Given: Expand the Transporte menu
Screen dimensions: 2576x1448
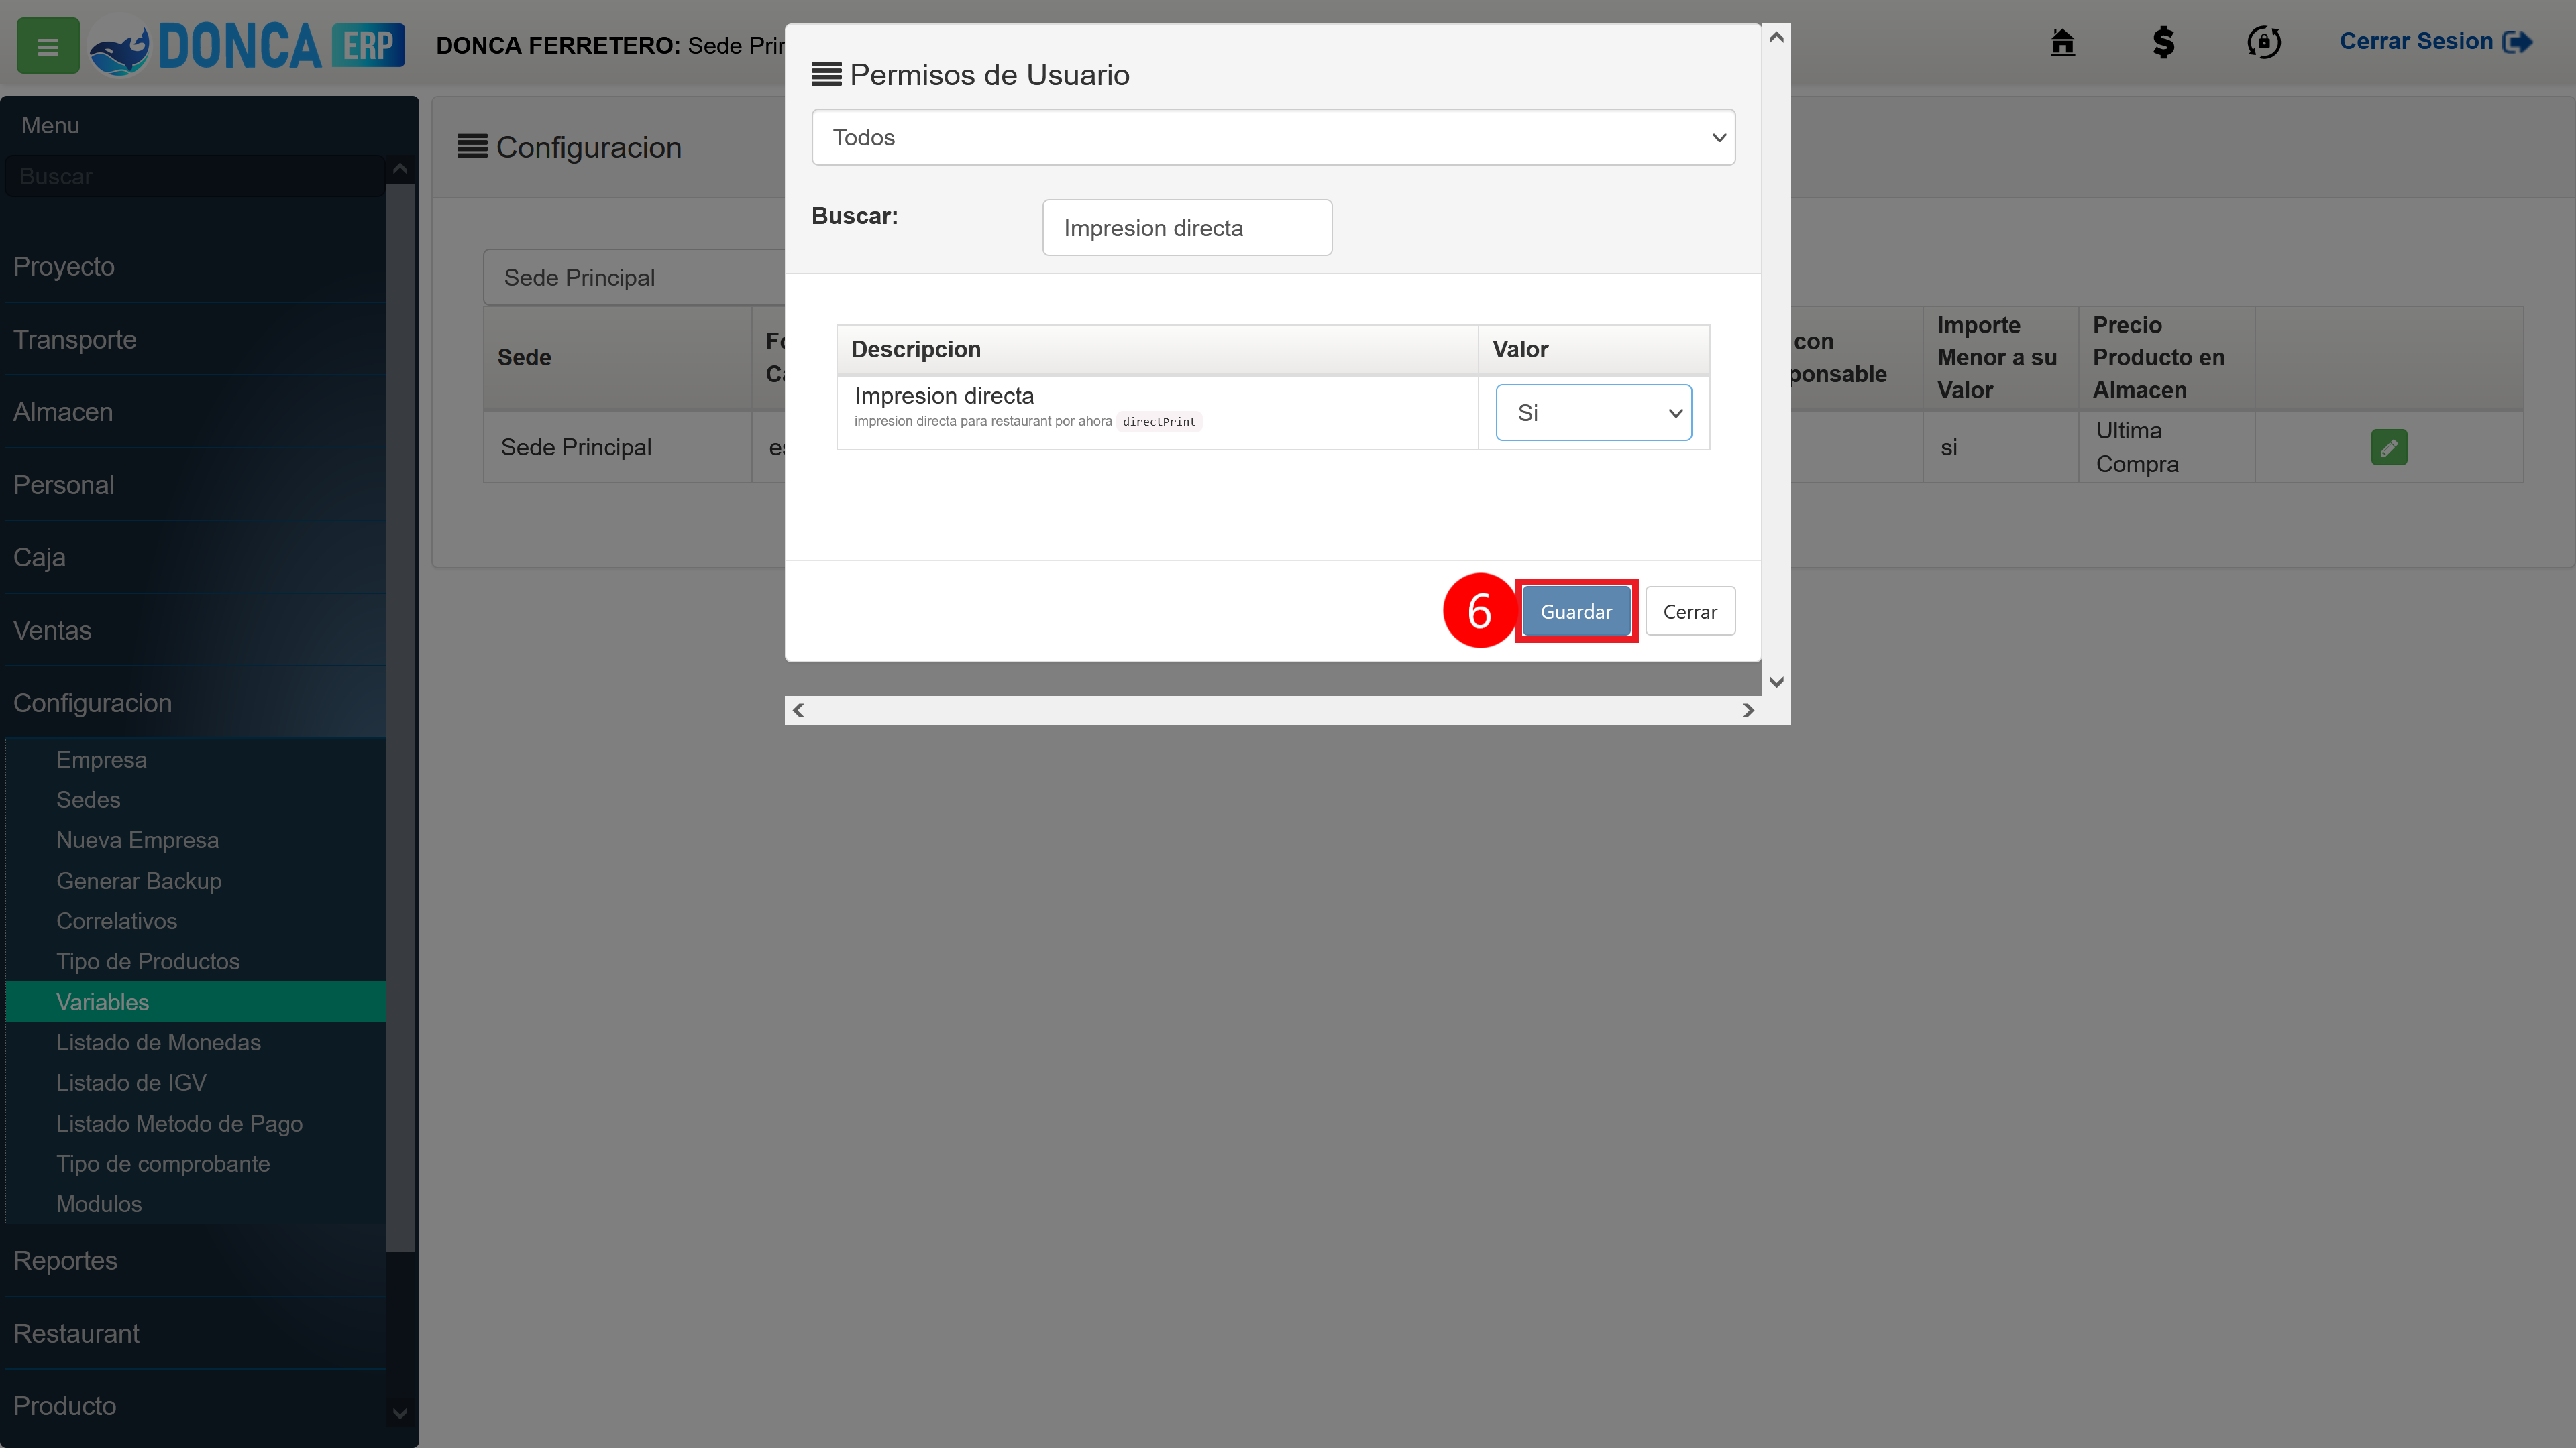Looking at the screenshot, I should (194, 340).
